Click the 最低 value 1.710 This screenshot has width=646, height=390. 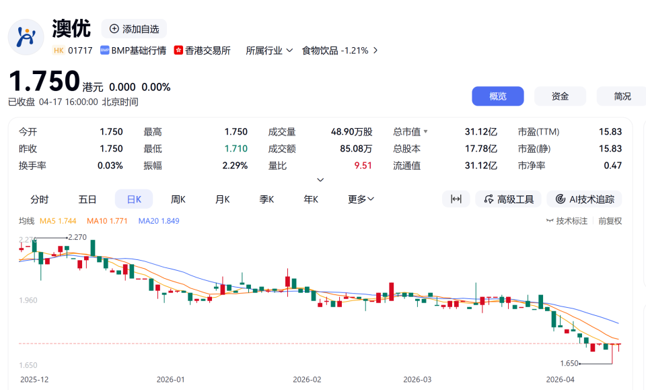click(236, 148)
